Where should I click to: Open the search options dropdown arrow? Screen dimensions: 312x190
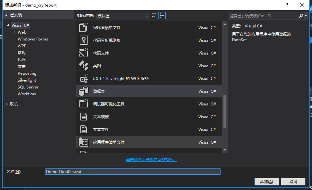[x=306, y=16]
